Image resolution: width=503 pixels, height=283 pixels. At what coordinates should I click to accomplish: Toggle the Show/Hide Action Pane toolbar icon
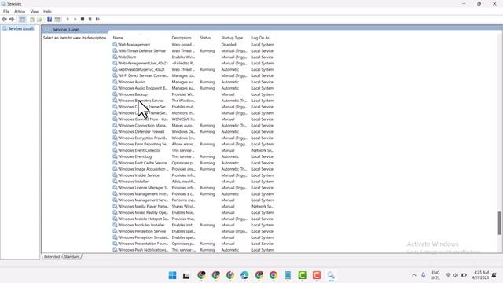click(x=57, y=19)
